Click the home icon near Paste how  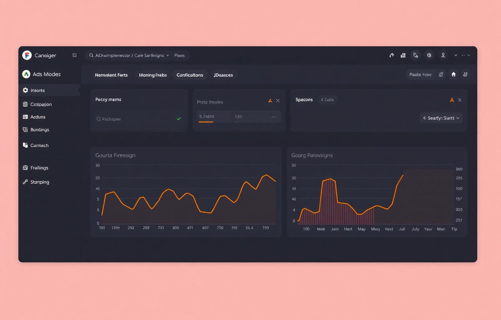[453, 74]
